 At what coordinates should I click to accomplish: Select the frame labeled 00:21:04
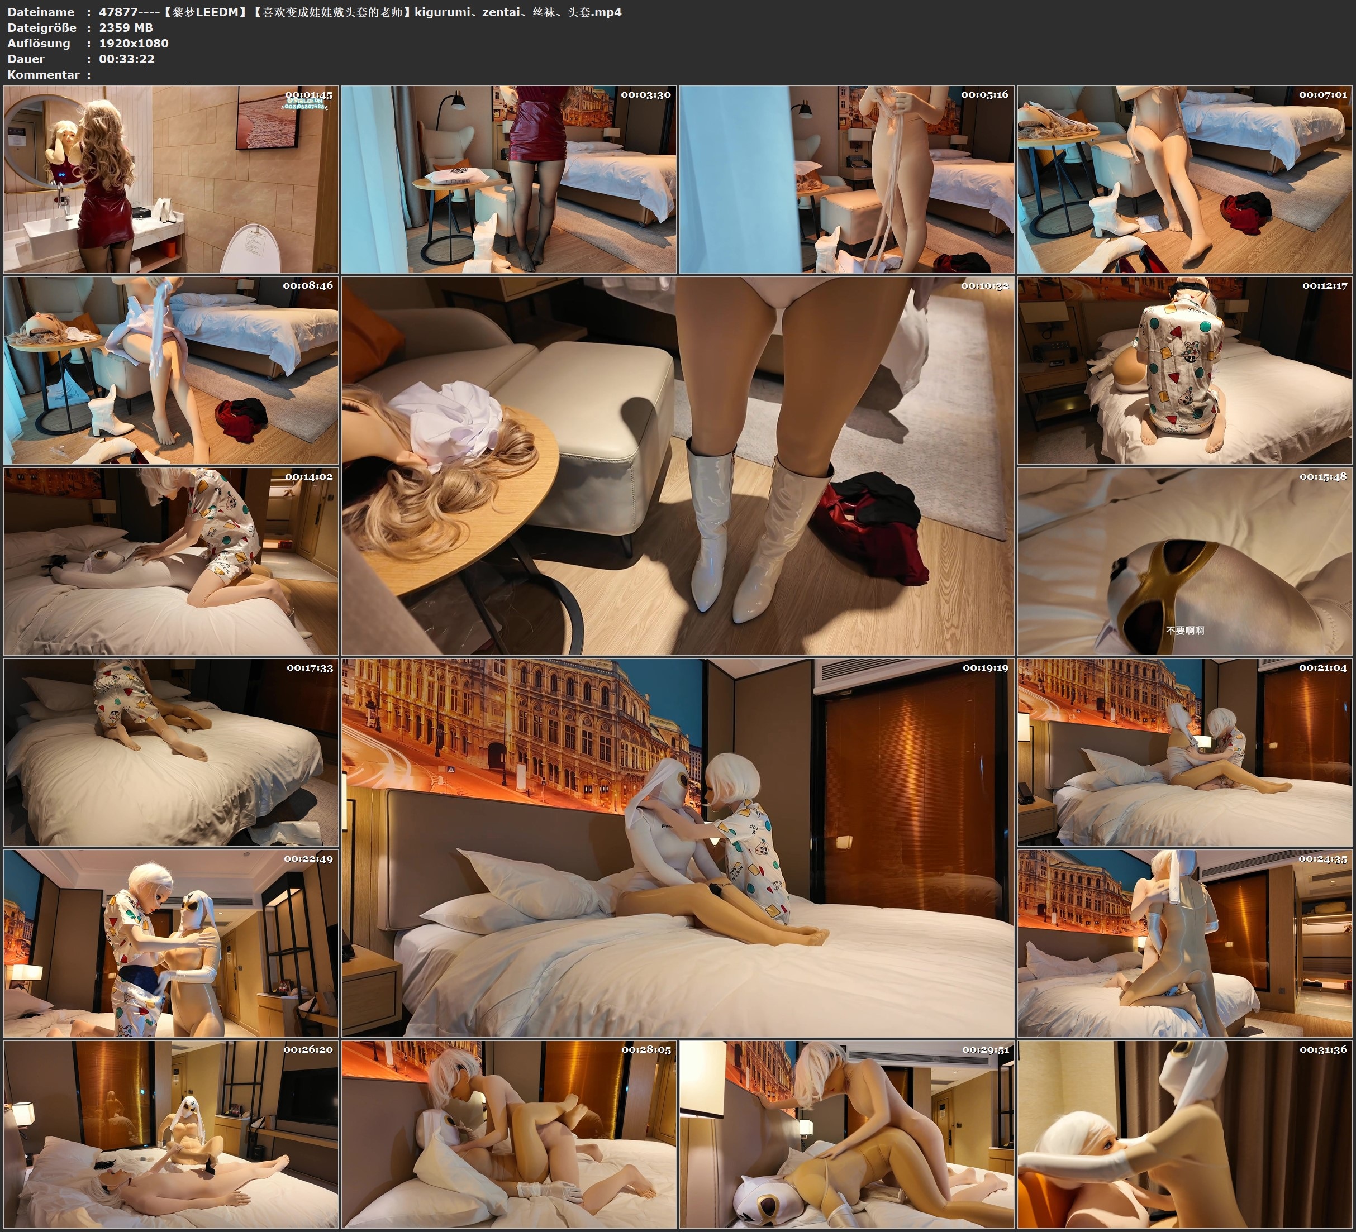tap(1184, 752)
